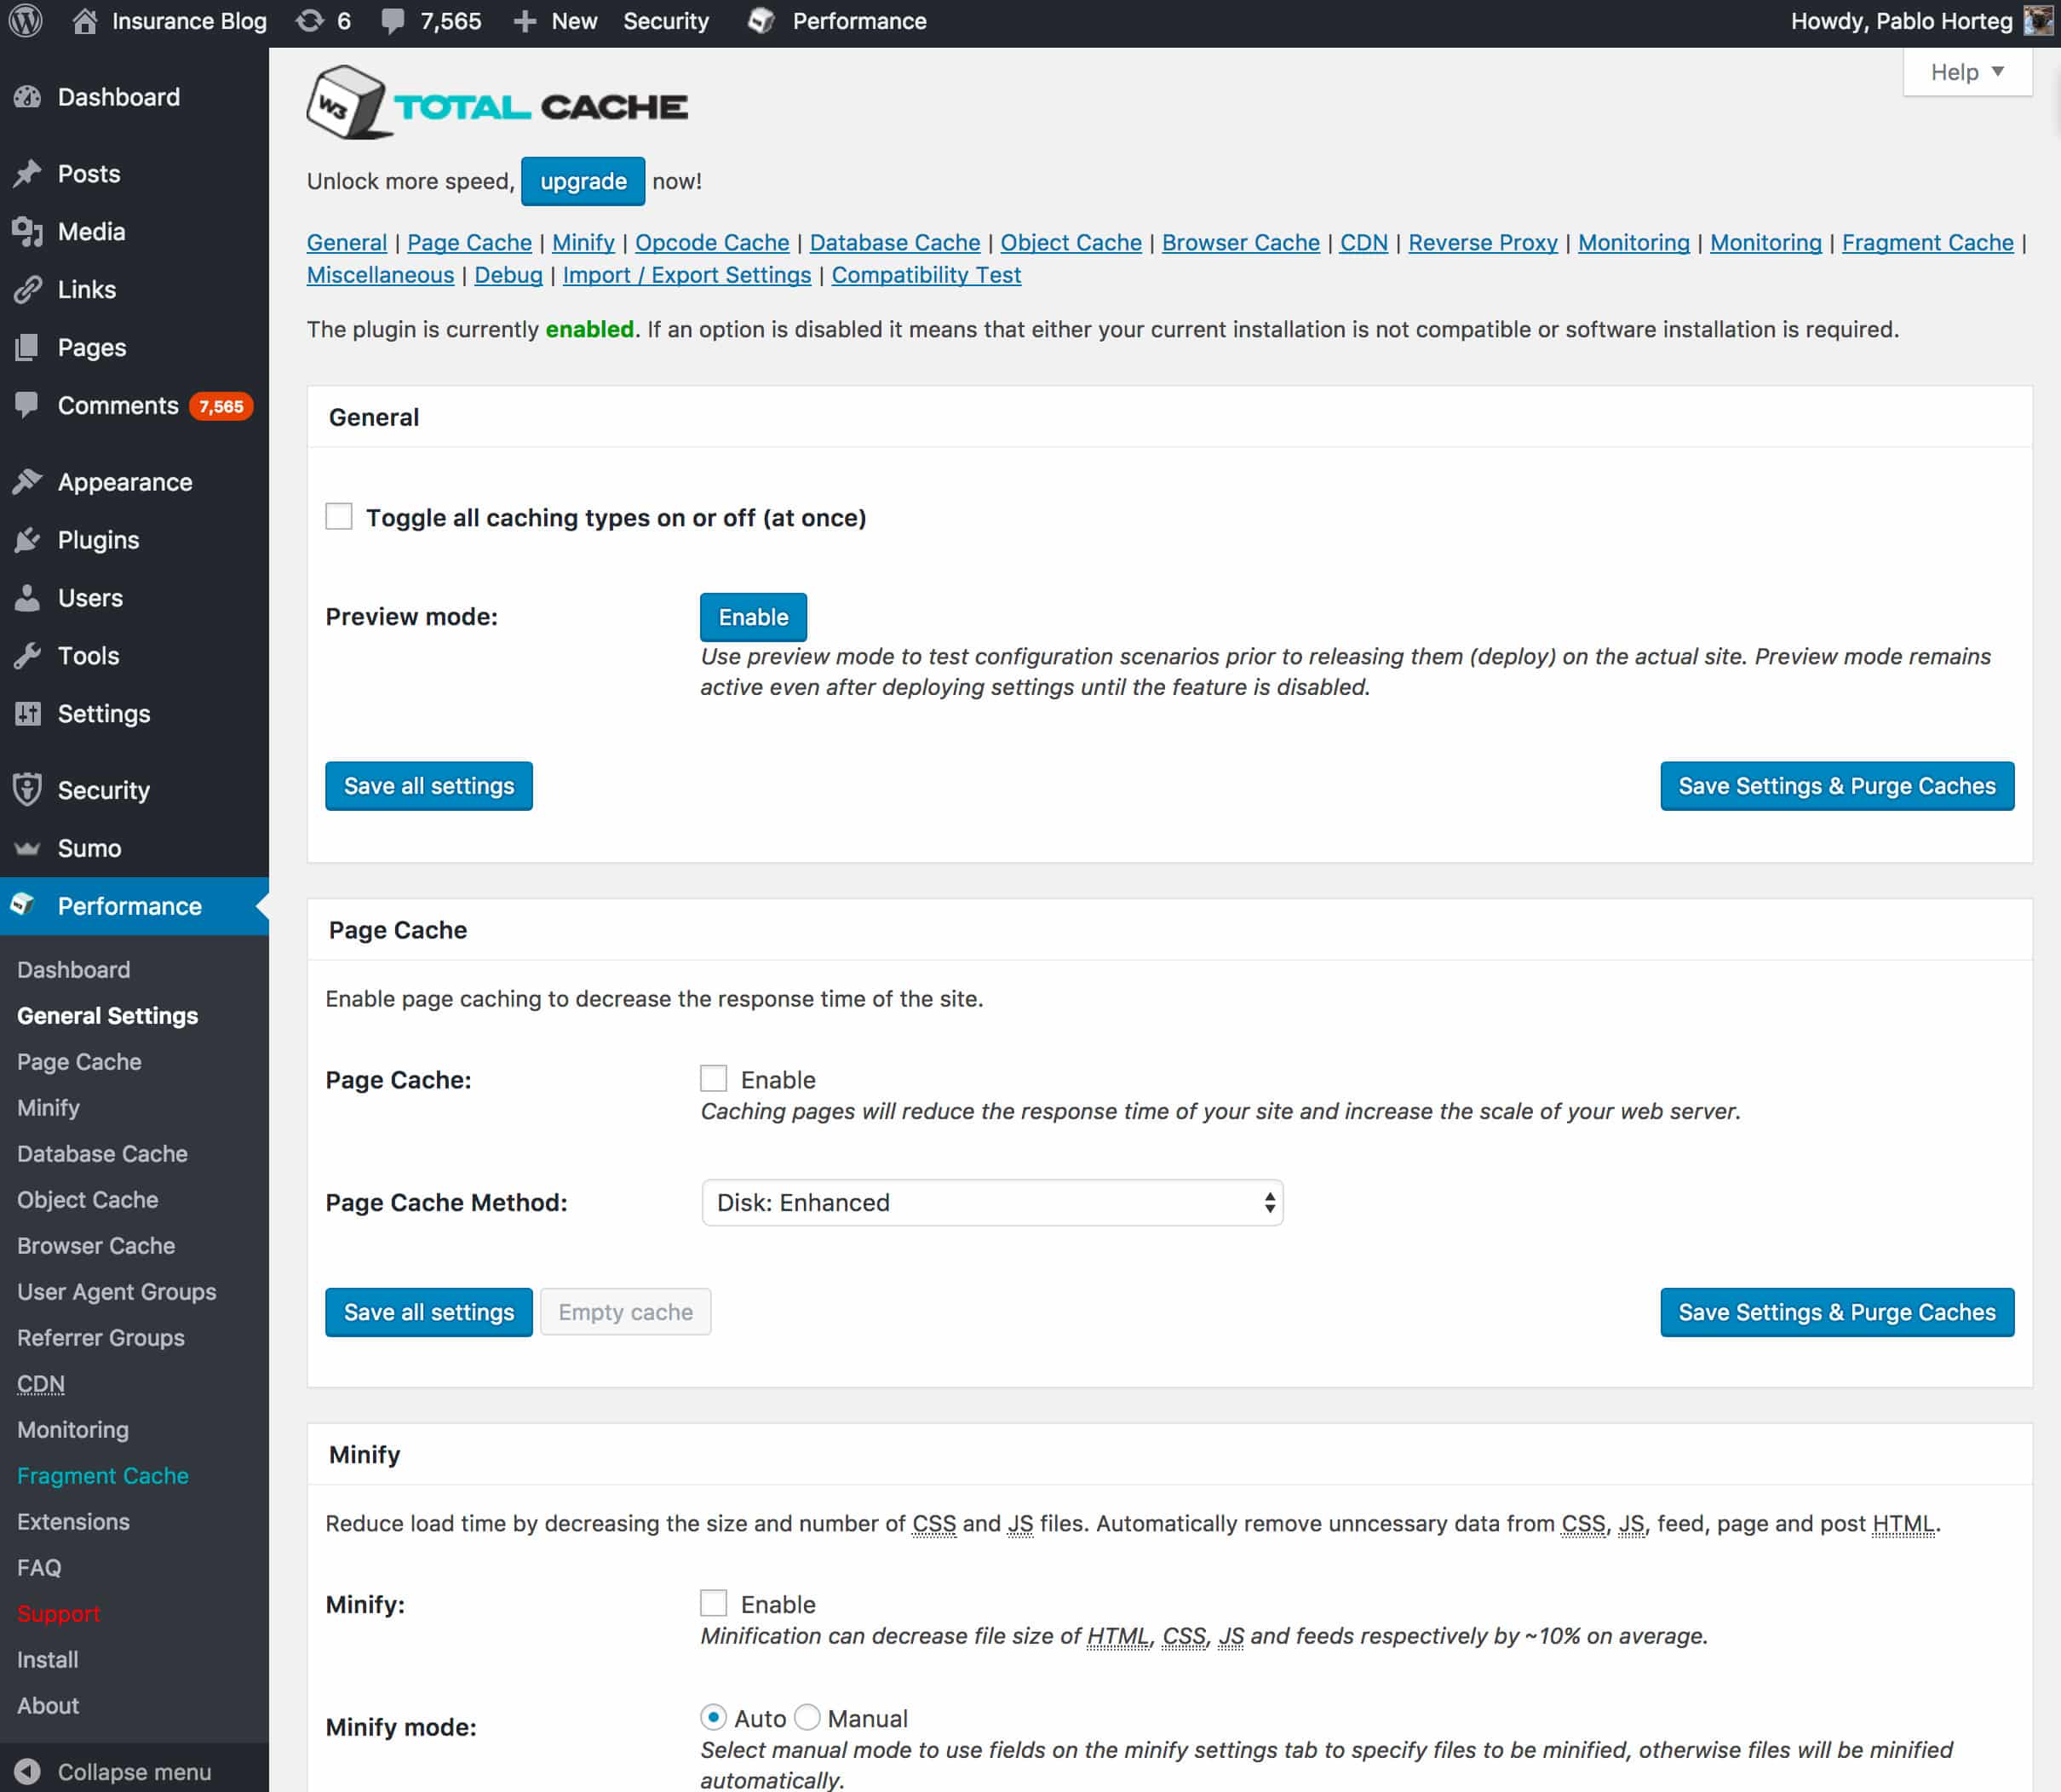This screenshot has width=2061, height=1792.
Task: Click Save all settings in Page Cache section
Action: 429,1312
